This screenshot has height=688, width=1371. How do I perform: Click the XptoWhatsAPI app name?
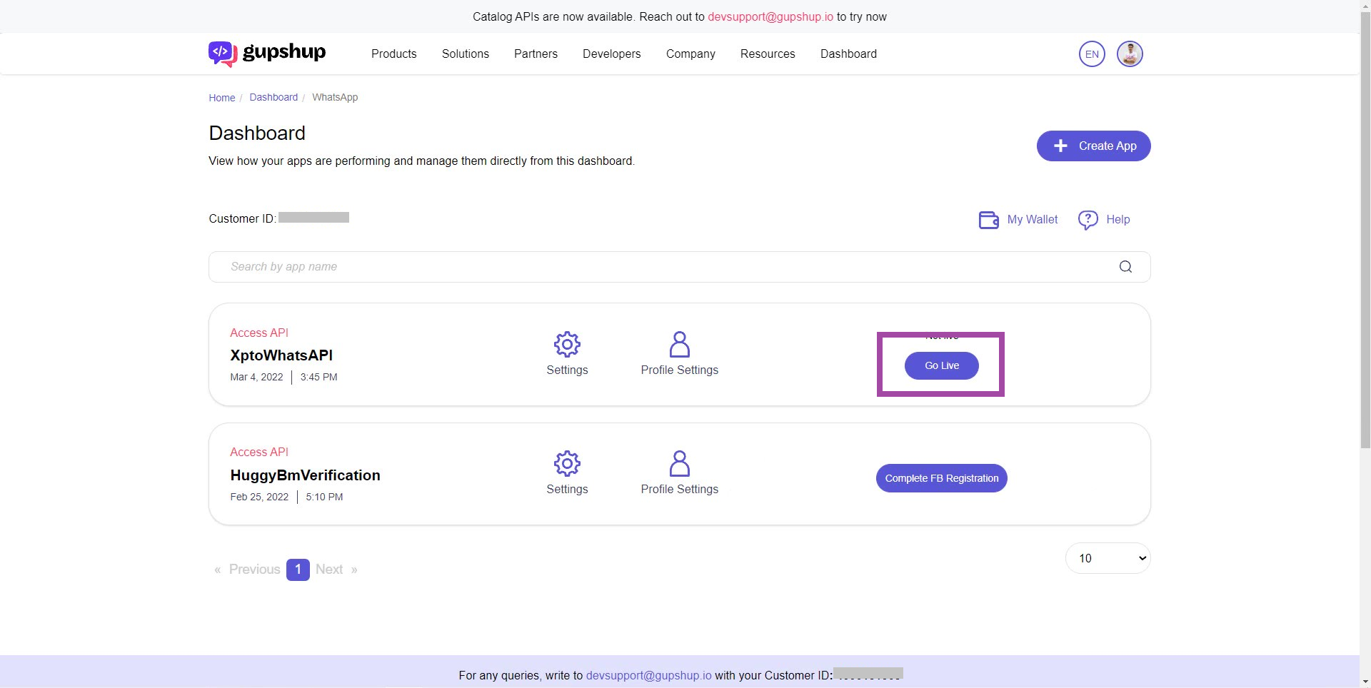281,355
